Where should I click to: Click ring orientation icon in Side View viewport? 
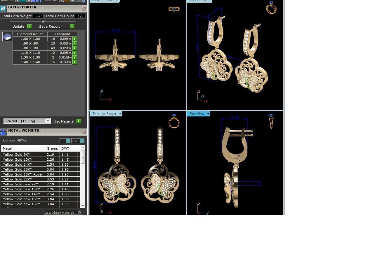[x=271, y=121]
